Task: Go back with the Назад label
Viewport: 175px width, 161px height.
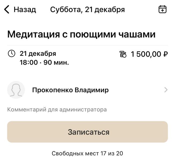Action: click(25, 9)
